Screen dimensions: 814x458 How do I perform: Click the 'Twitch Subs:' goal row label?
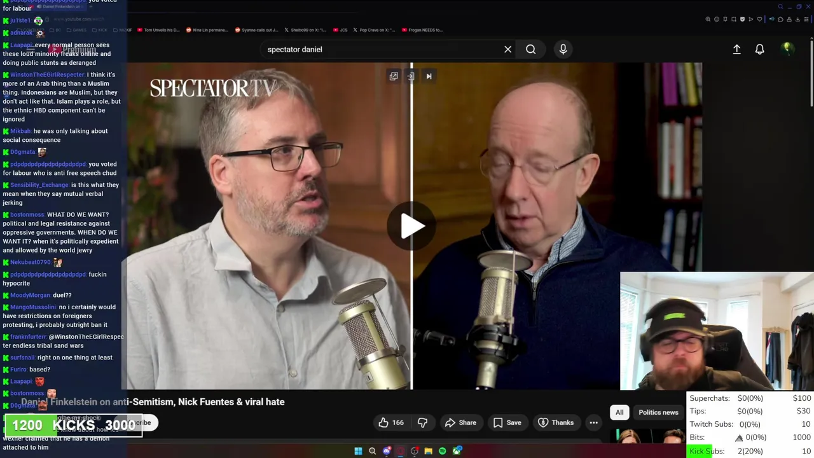[711, 424]
